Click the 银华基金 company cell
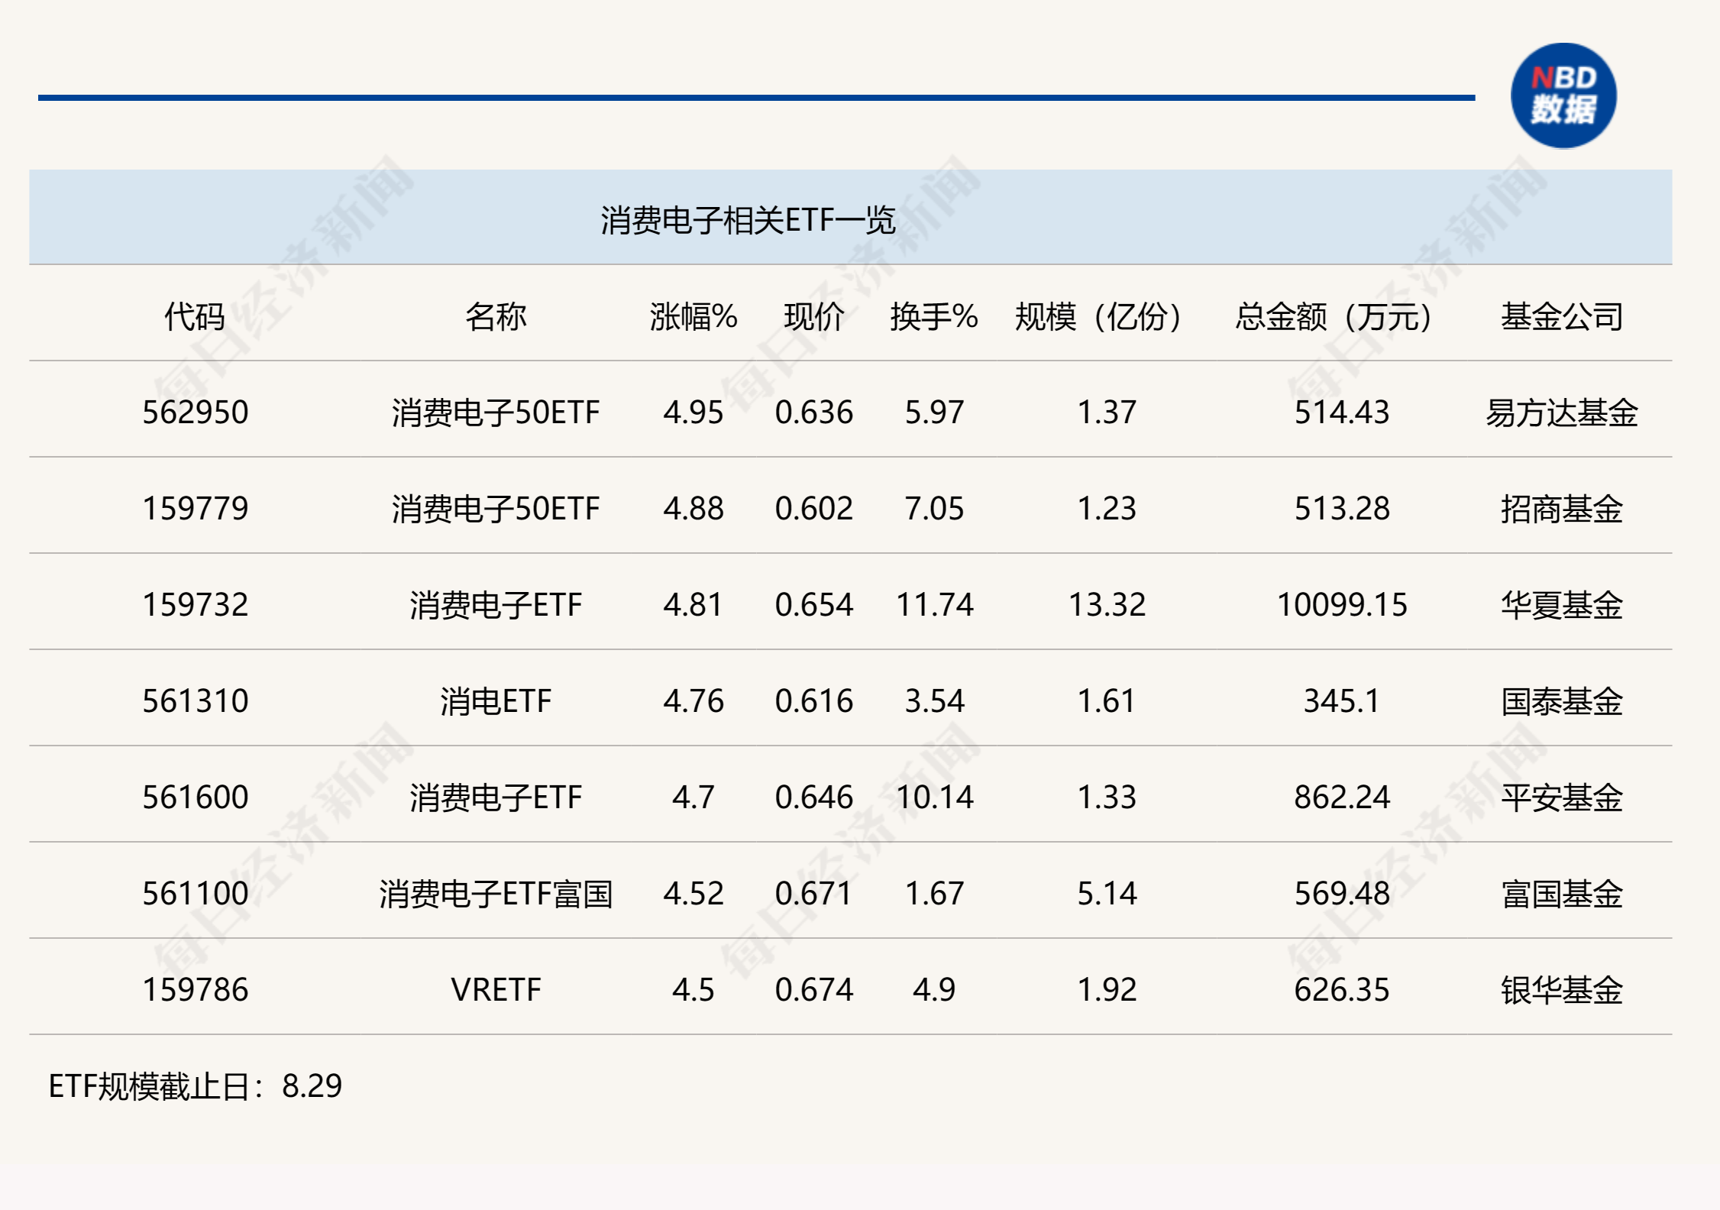 coord(1561,990)
